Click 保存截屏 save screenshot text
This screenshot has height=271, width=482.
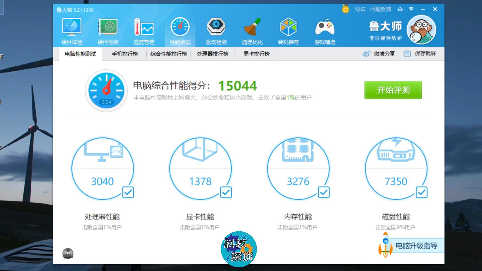coord(425,53)
